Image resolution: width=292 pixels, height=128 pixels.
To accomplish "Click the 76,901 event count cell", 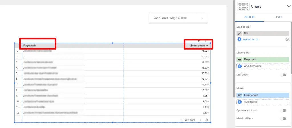I will [x=205, y=51].
